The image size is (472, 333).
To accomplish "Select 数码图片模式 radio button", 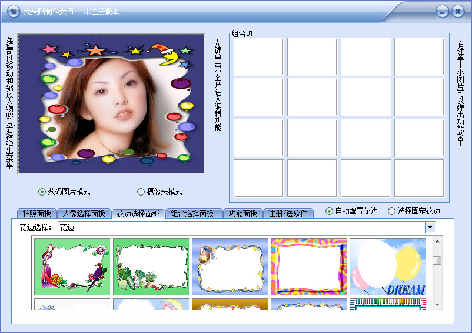I will point(64,191).
